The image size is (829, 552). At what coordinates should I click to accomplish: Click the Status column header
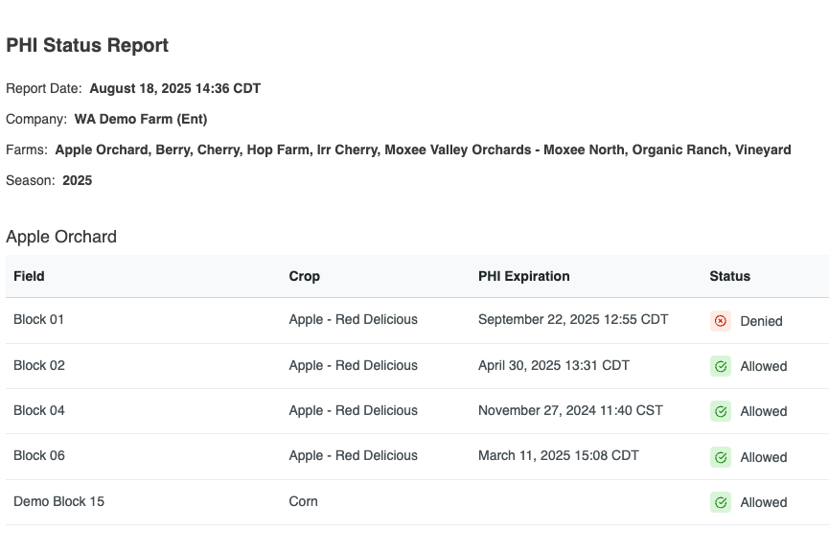(x=729, y=276)
